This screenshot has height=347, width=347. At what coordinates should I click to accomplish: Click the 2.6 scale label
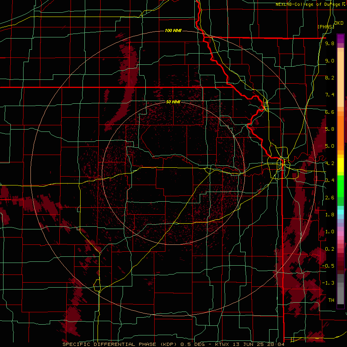coord(330,198)
